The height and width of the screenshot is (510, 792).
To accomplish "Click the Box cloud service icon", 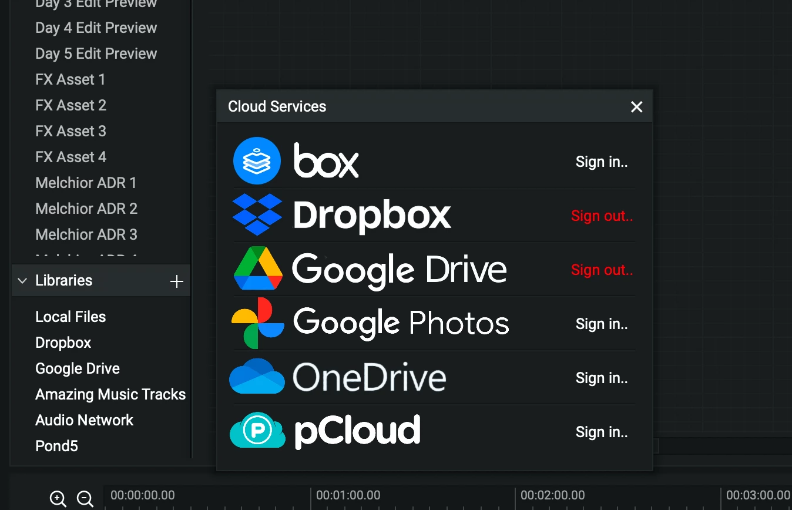I will coord(257,160).
